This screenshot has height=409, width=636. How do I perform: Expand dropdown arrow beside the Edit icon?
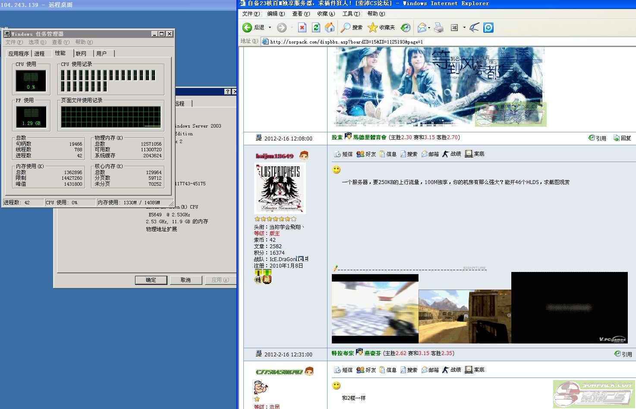tap(464, 28)
